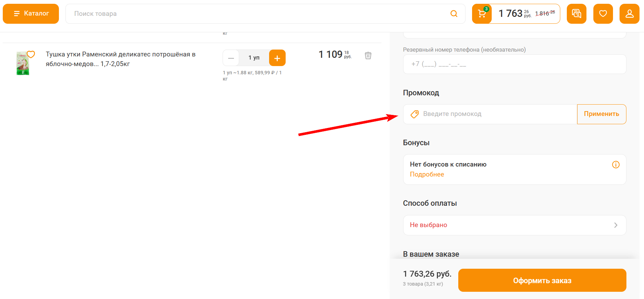This screenshot has height=299, width=644.
Task: Open favorites heart icon in header
Action: (x=603, y=14)
